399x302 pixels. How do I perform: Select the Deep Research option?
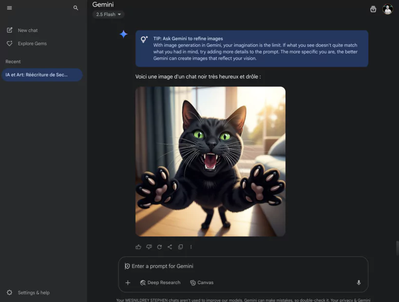pos(160,283)
